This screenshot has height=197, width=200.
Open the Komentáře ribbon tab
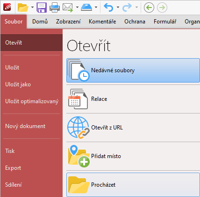pyautogui.click(x=102, y=22)
